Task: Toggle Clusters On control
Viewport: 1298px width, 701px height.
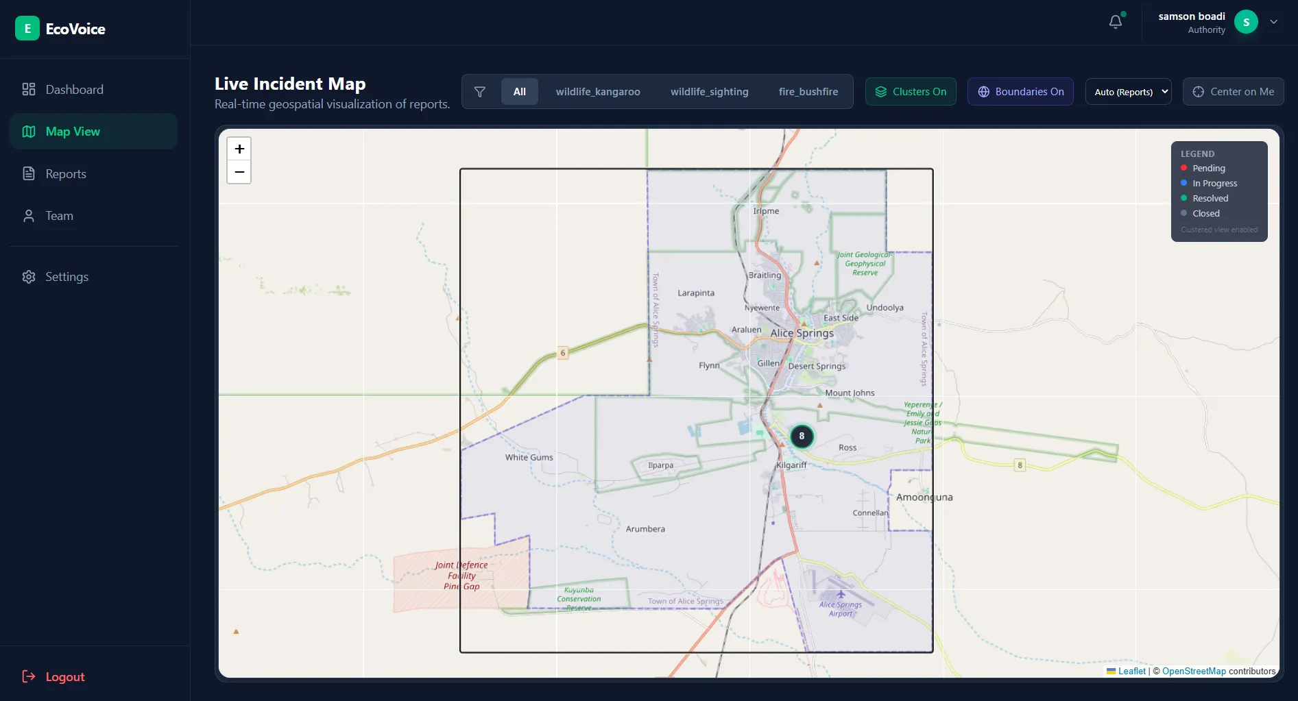Action: [x=911, y=91]
